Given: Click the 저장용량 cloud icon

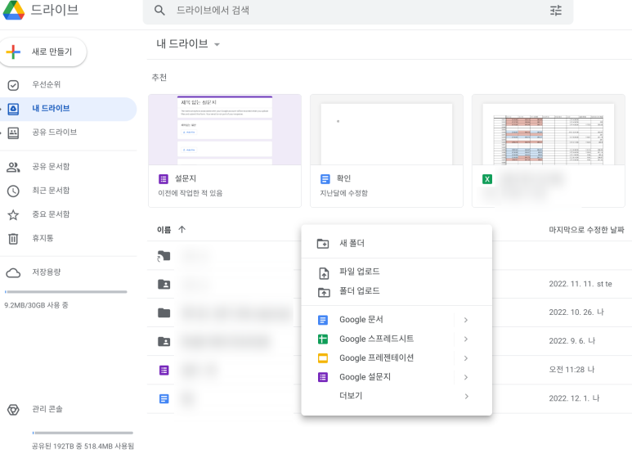Looking at the screenshot, I should [x=13, y=273].
